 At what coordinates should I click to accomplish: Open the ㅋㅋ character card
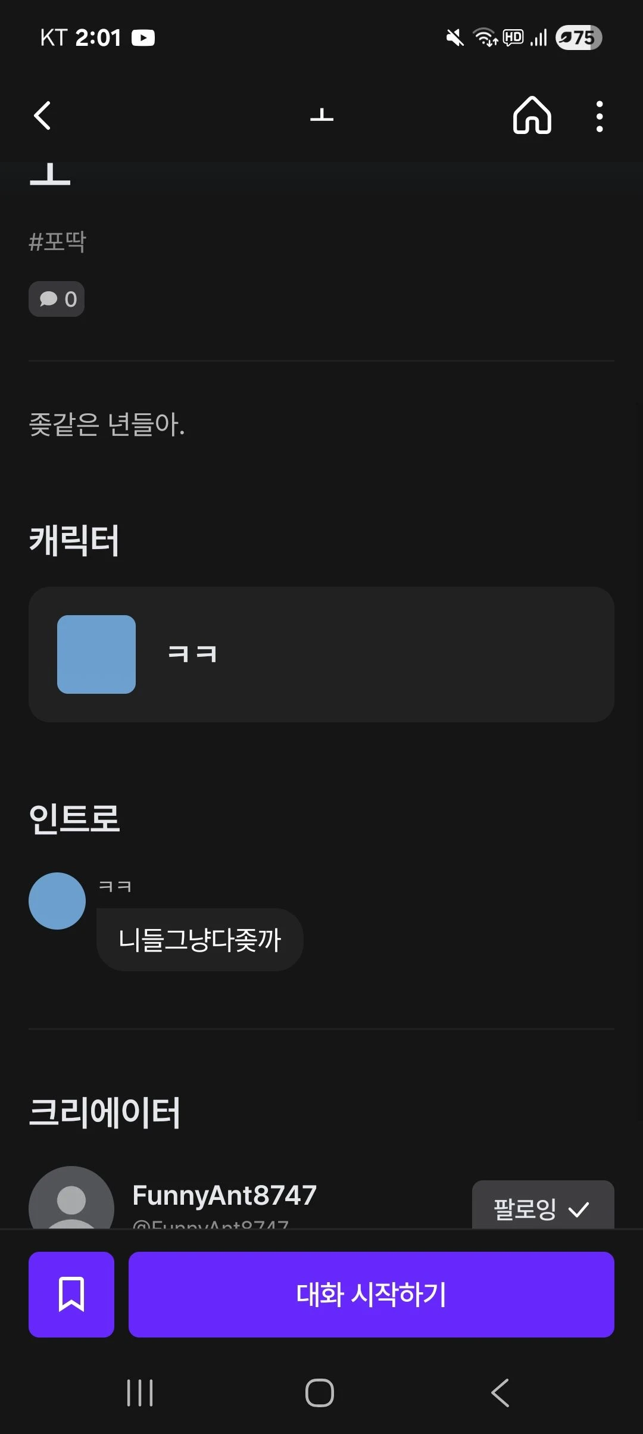coord(321,654)
